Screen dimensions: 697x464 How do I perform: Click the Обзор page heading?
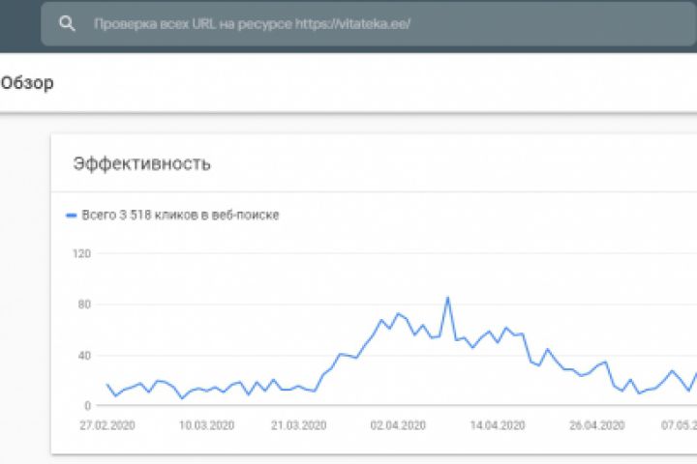pos(27,83)
